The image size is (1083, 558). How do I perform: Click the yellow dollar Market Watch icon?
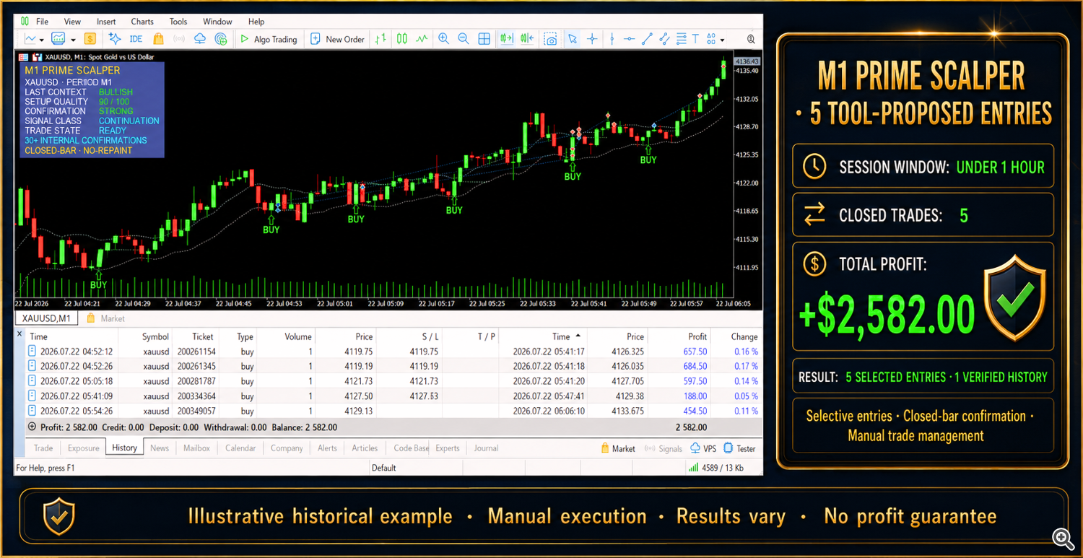(x=90, y=39)
